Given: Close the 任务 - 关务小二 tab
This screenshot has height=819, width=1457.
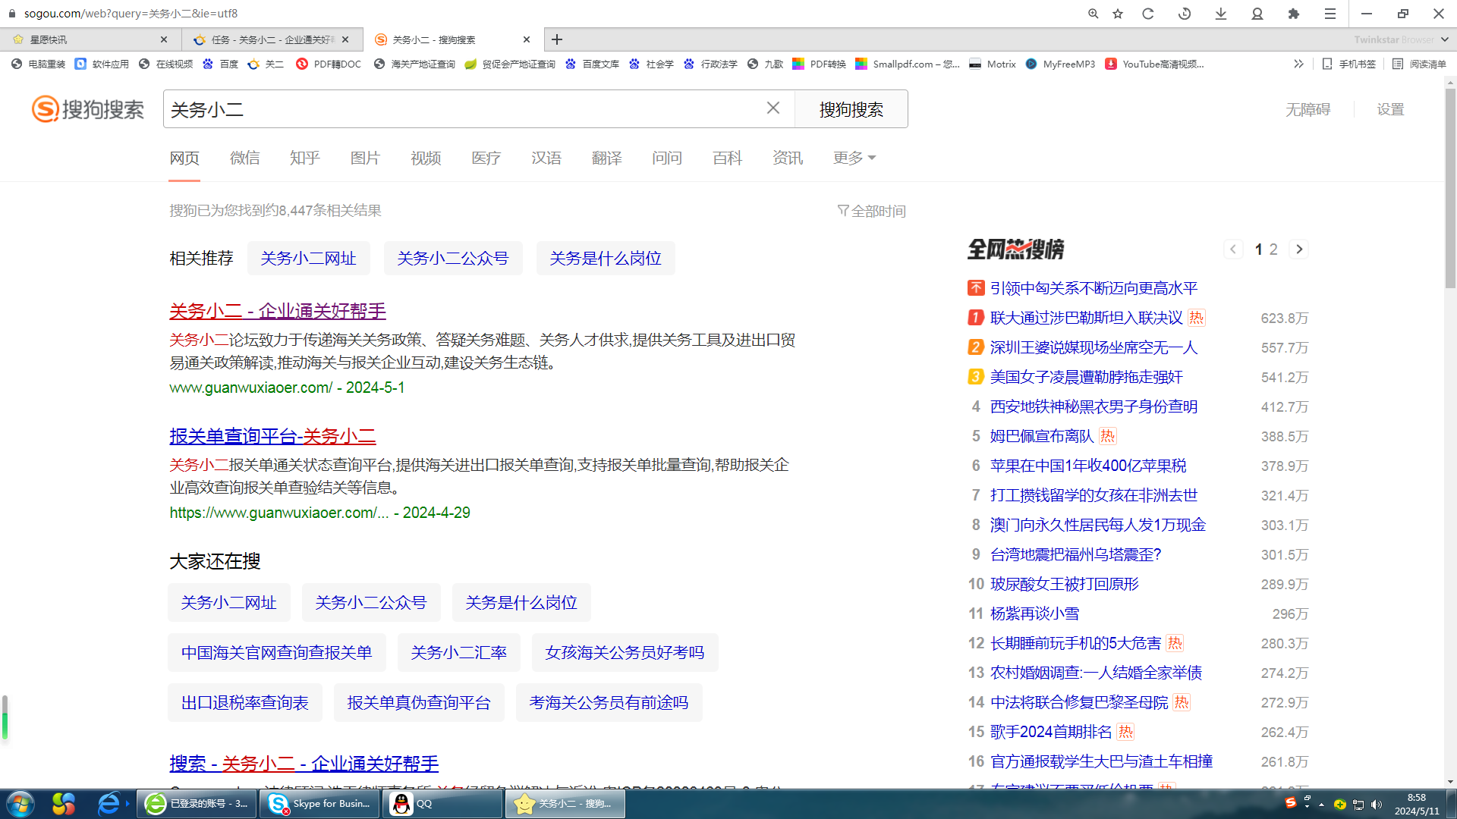Looking at the screenshot, I should pyautogui.click(x=346, y=39).
